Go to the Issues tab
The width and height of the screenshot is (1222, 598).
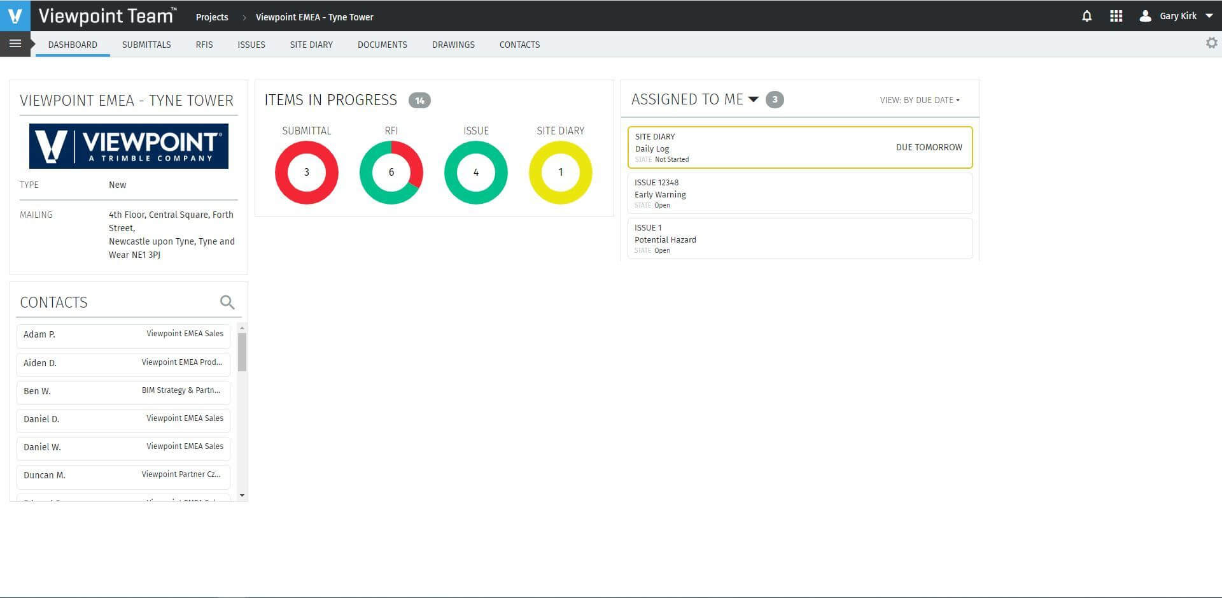coord(251,45)
